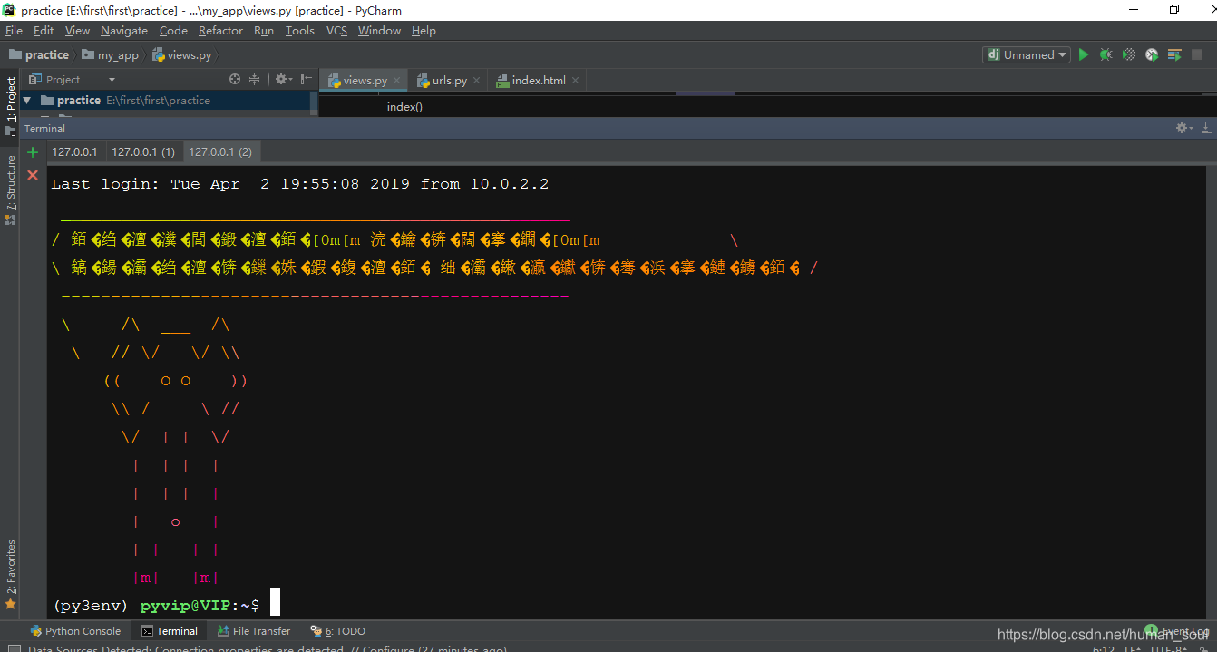Open the Edit menu
This screenshot has width=1217, height=652.
tap(44, 30)
